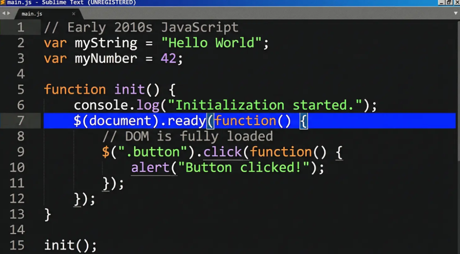460x254 pixels.
Task: Click line number 1 in the gutter
Action: (20, 27)
